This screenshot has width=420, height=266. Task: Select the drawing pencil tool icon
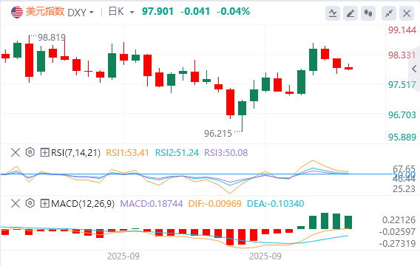pyautogui.click(x=350, y=13)
